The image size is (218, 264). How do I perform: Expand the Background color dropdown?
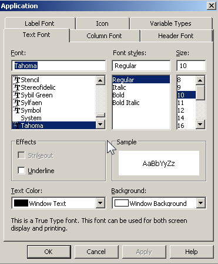tap(200, 203)
